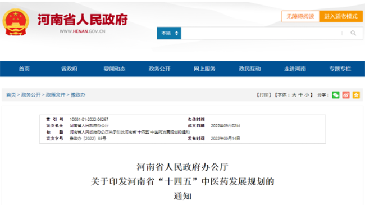Click the yellow star favorites icon

[356, 95]
